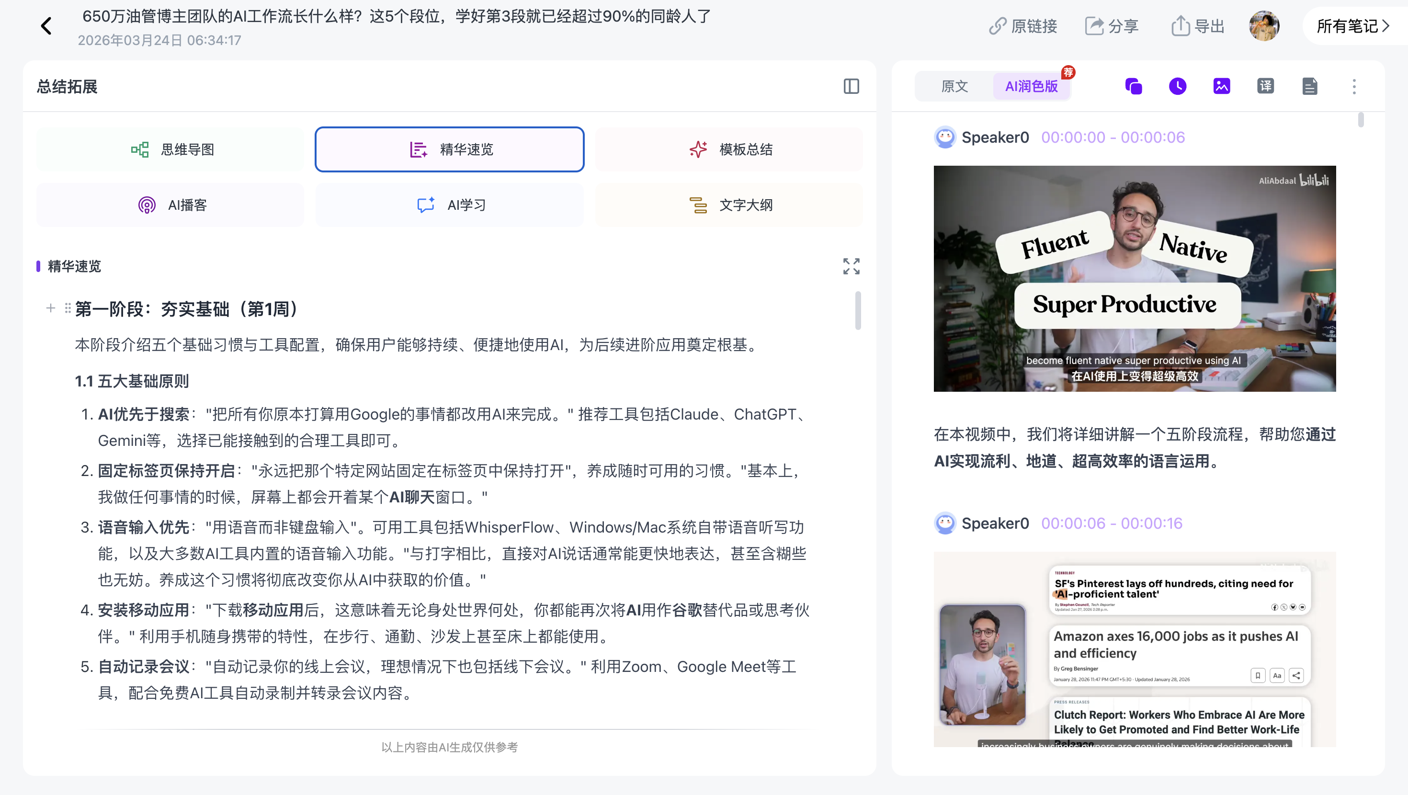Click the first Speaker0 avatar icon

point(945,137)
